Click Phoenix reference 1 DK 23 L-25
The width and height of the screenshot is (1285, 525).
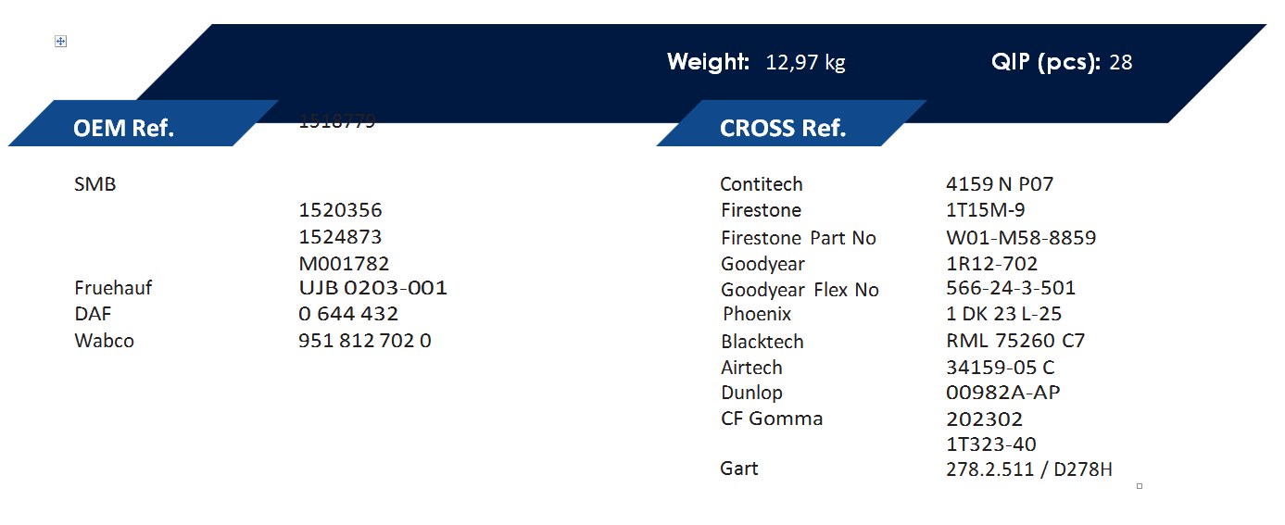point(1003,314)
